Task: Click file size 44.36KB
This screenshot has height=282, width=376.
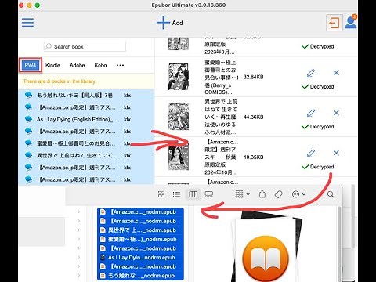Action: (x=253, y=117)
